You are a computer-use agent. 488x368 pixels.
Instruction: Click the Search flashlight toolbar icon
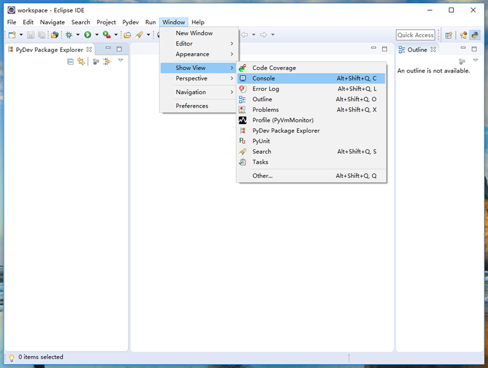click(139, 35)
